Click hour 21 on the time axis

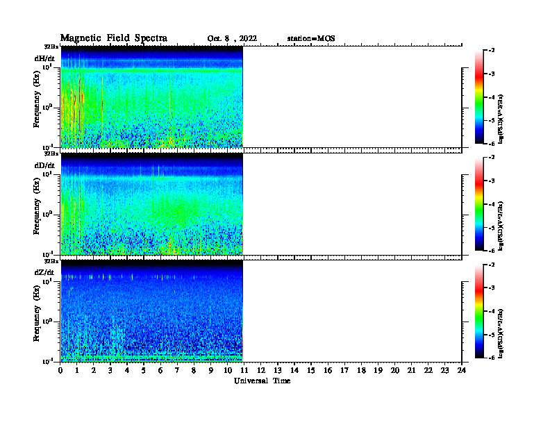click(x=411, y=370)
